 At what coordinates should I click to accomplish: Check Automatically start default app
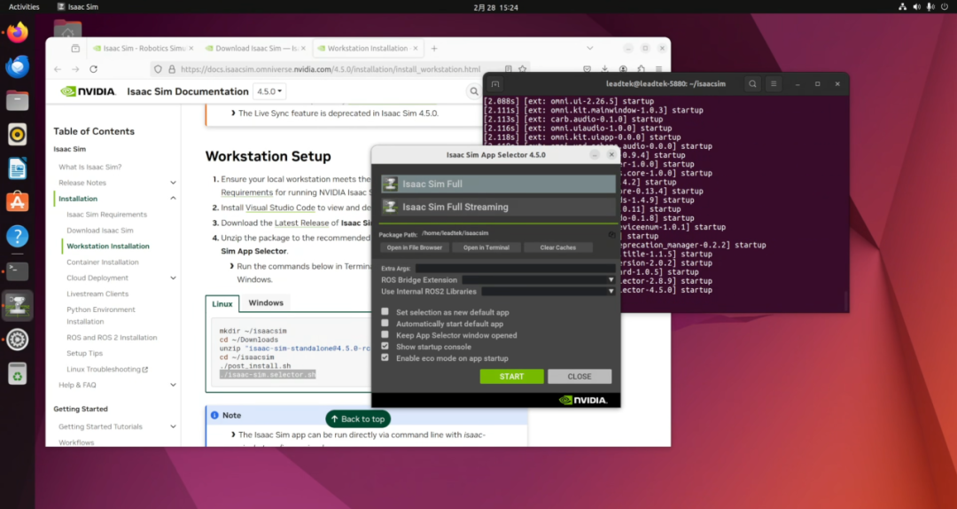pyautogui.click(x=385, y=324)
